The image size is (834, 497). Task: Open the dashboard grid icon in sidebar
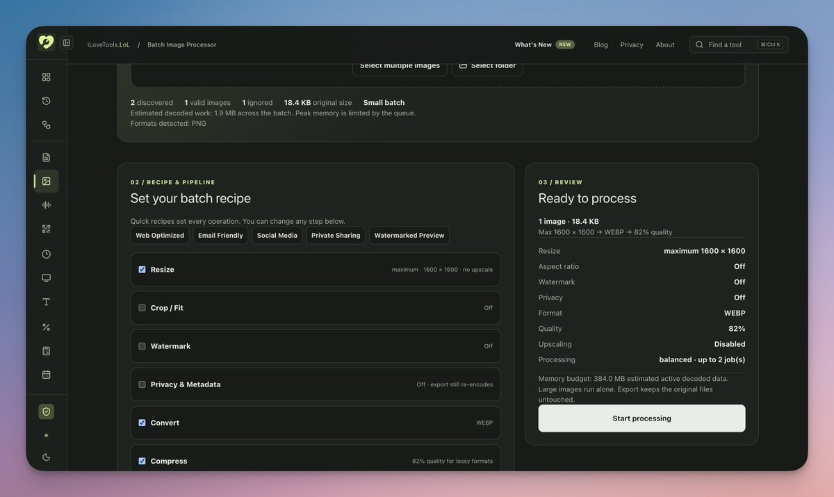coord(47,77)
